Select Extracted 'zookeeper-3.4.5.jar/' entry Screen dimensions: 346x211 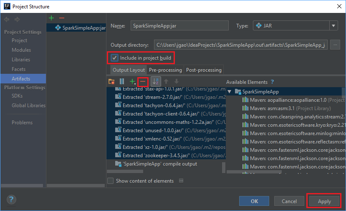click(166, 156)
